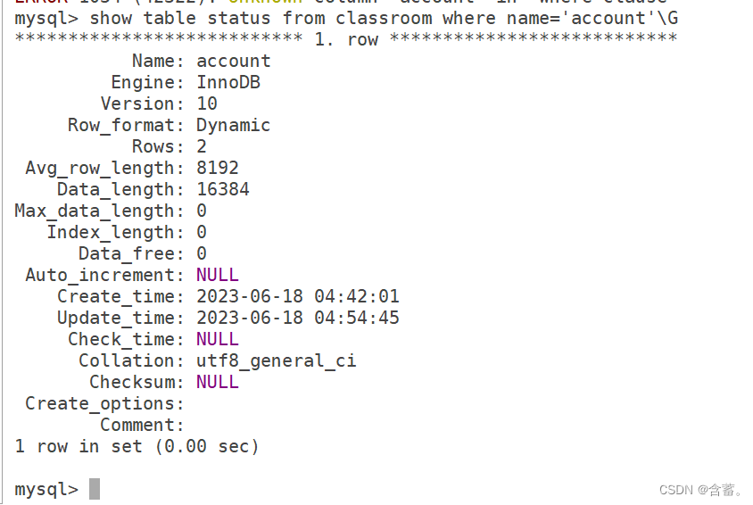The height and width of the screenshot is (505, 753).
Task: Click the show table status command line
Action: click(346, 18)
